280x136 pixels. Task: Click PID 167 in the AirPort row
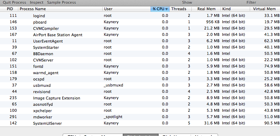[13, 34]
